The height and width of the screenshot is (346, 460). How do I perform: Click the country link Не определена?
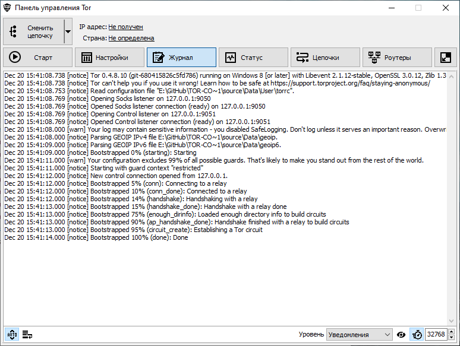click(131, 38)
